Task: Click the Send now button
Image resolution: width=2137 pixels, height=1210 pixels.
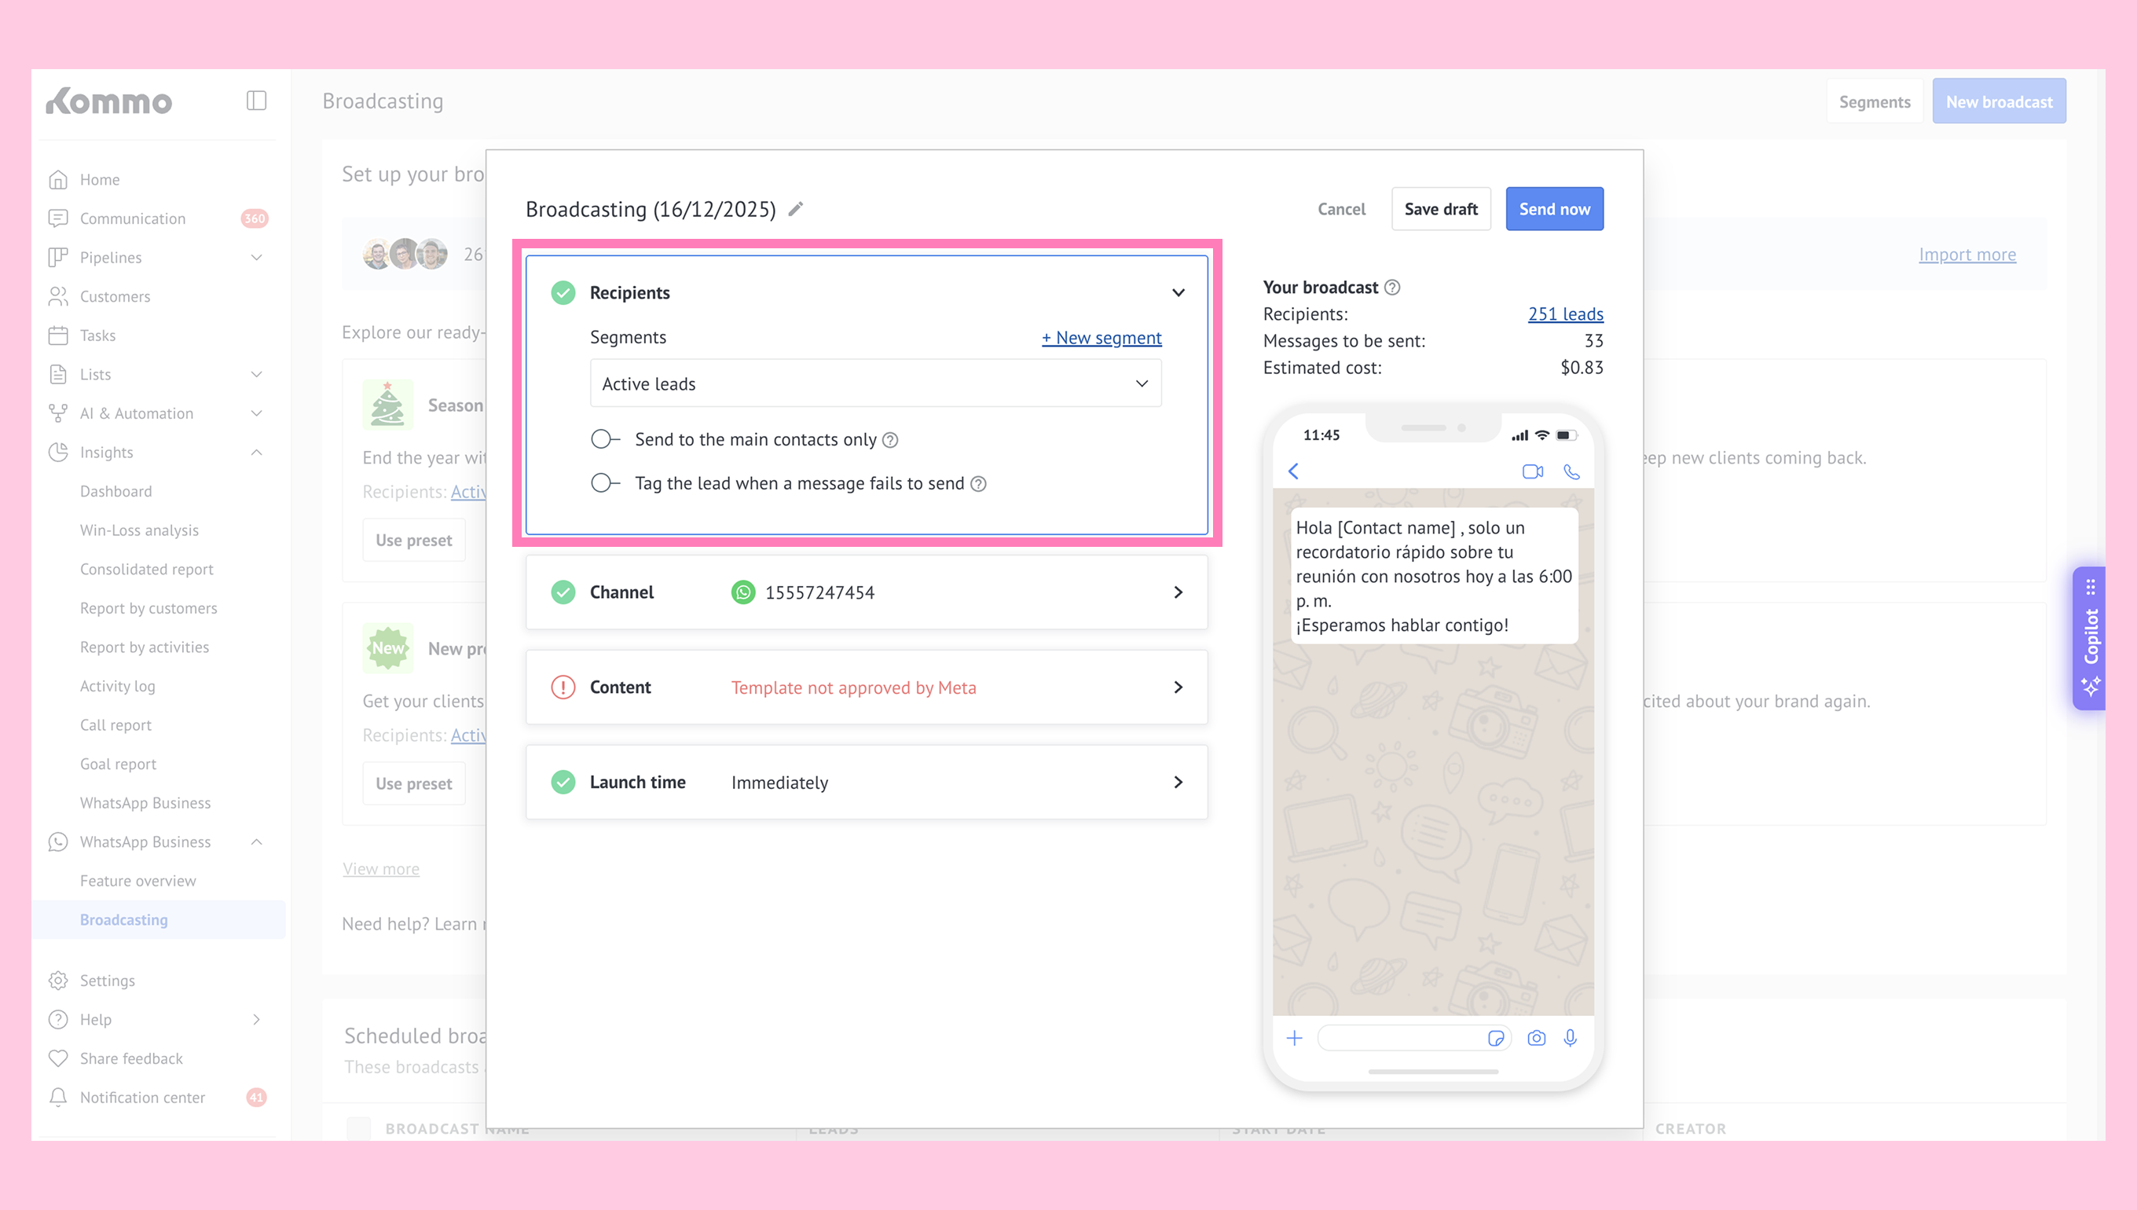Action: 1554,208
